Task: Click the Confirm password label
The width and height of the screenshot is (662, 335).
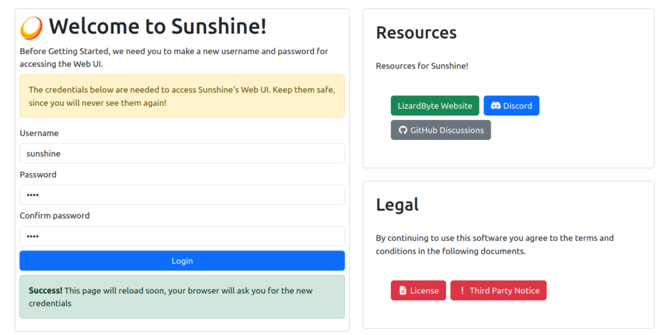Action: (x=54, y=216)
